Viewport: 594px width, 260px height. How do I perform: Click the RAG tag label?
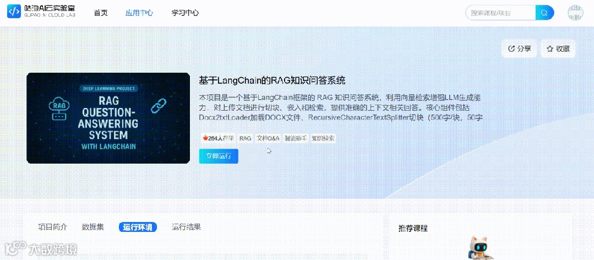pyautogui.click(x=246, y=138)
